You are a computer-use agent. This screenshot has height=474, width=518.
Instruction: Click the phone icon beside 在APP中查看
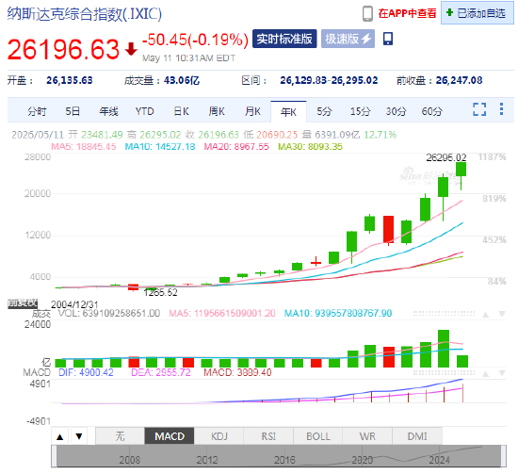pyautogui.click(x=367, y=13)
